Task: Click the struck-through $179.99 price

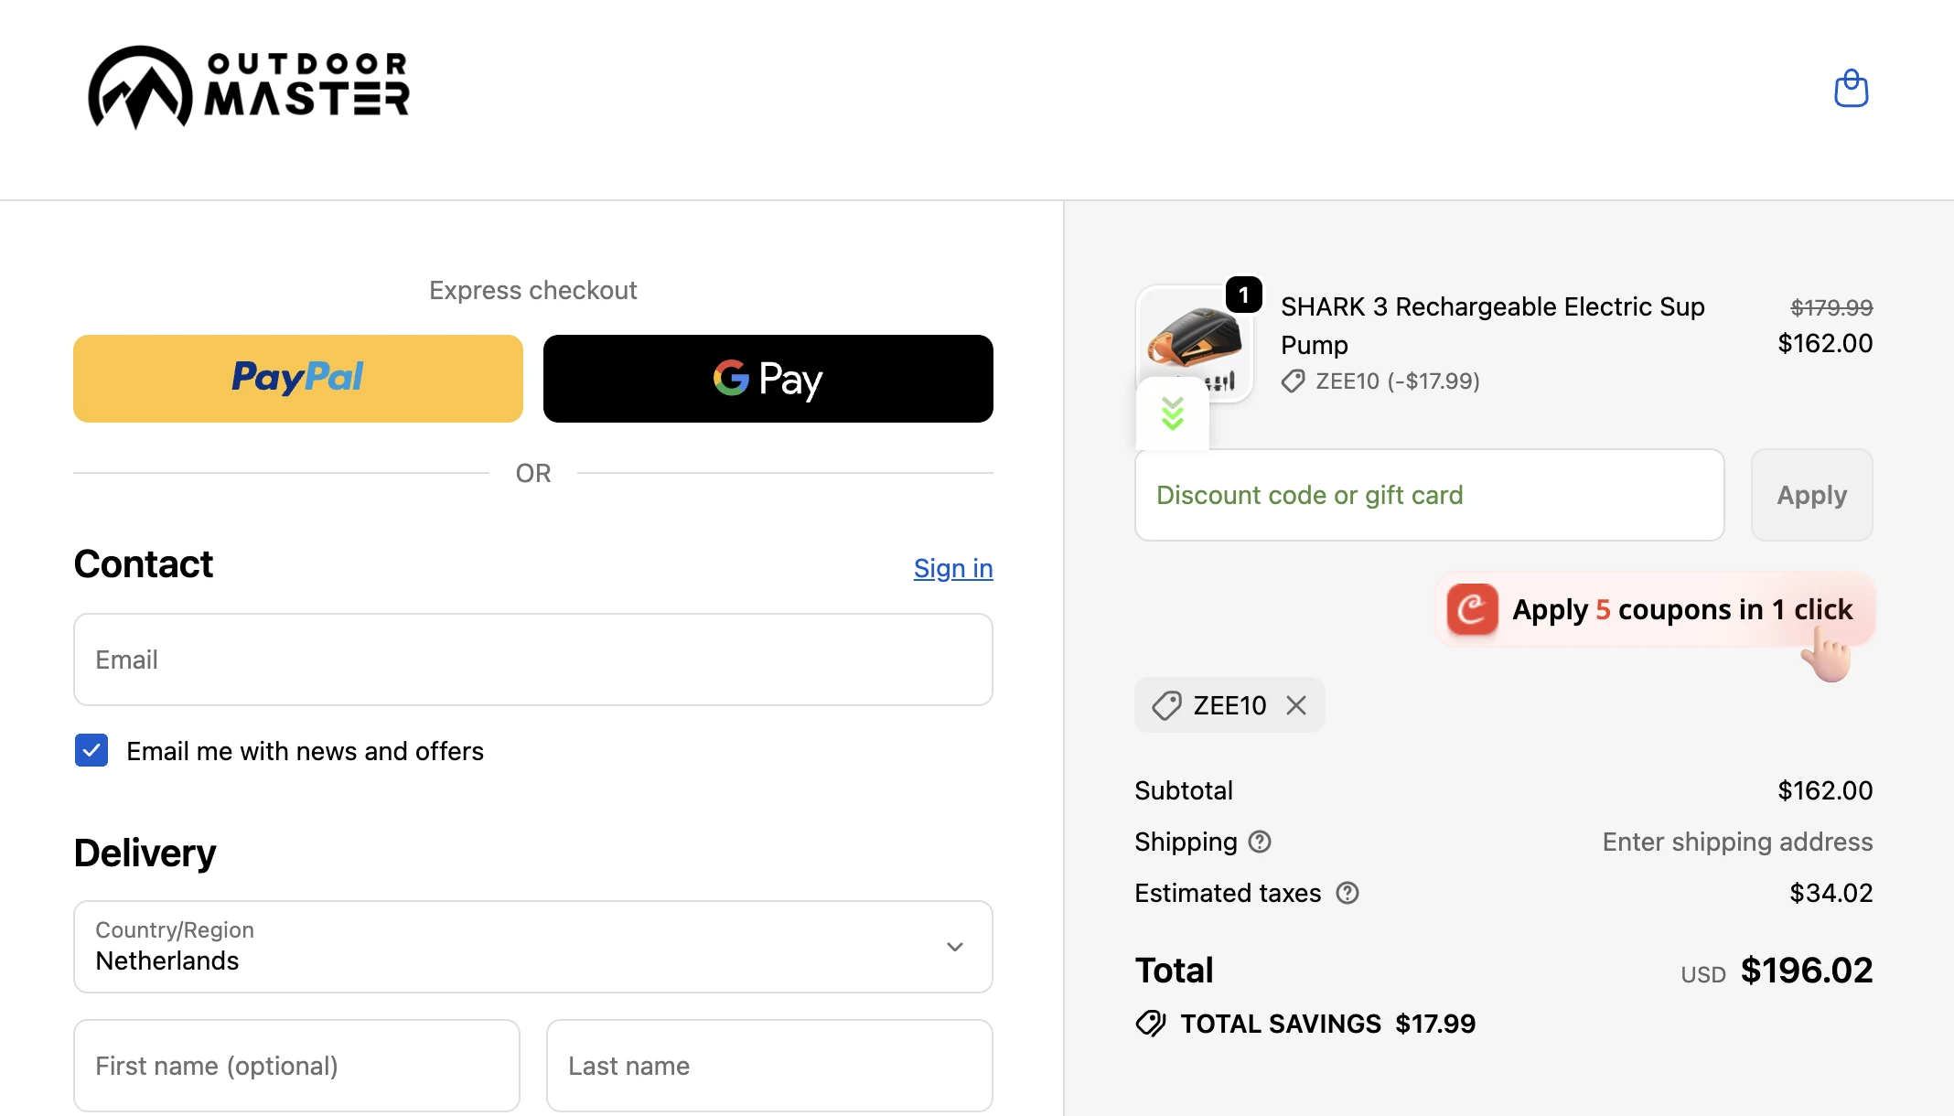Action: [1831, 307]
